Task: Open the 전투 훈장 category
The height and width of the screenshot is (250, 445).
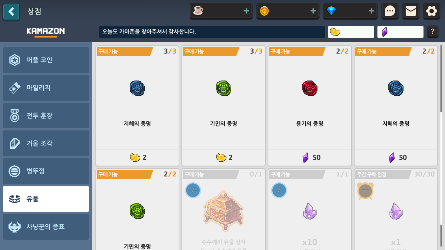Action: click(46, 116)
